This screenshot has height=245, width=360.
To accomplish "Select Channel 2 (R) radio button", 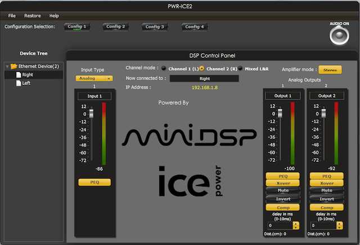I will [x=201, y=69].
